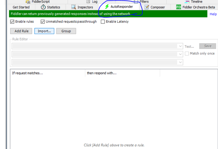This screenshot has width=218, height=149.
Task: Select the AutoResponder tab
Action: [119, 7]
